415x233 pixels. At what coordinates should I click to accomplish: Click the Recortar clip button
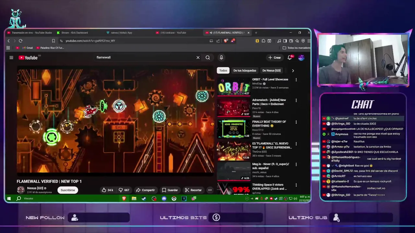193,190
